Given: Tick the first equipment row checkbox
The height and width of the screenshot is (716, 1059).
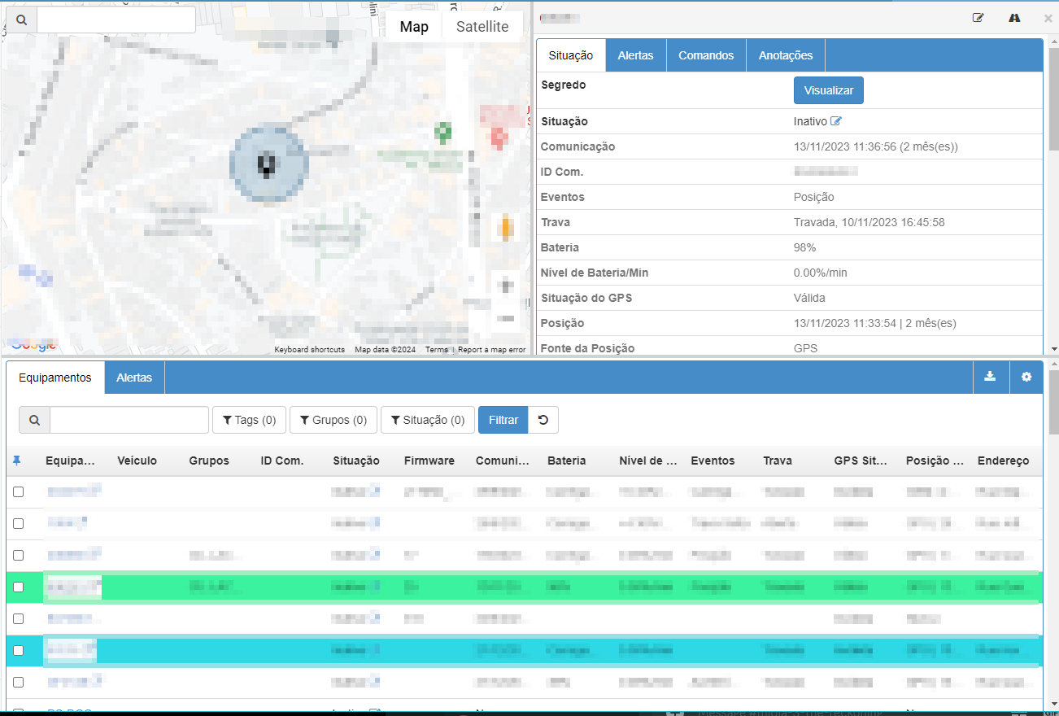Looking at the screenshot, I should (x=18, y=491).
